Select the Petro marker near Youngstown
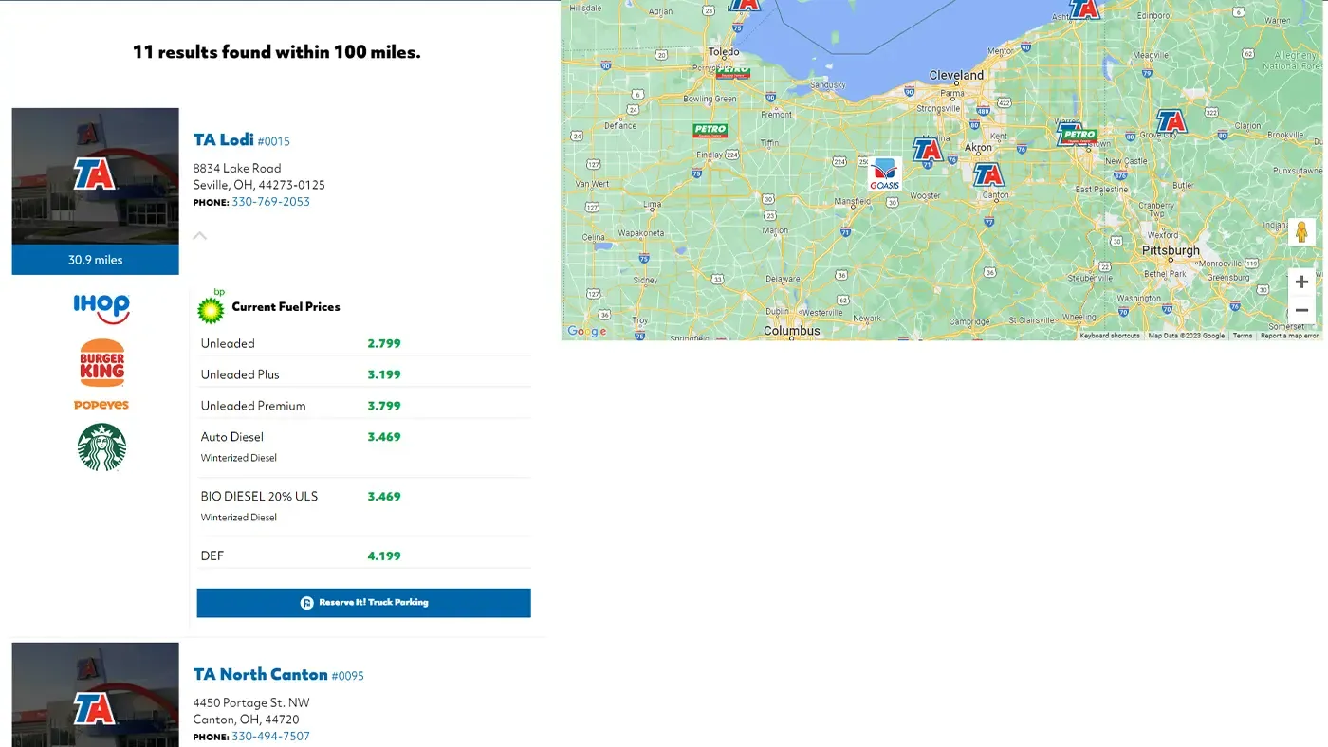Image resolution: width=1328 pixels, height=747 pixels. [x=1078, y=135]
